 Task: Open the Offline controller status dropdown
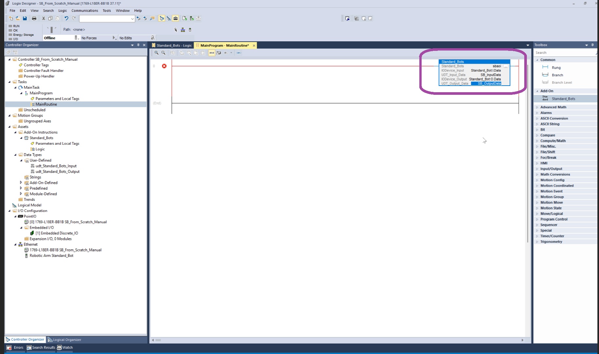[77, 38]
